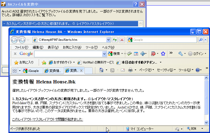Go back with the IE Back arrow
This screenshot has width=210, height=133.
pyautogui.click(x=14, y=40)
